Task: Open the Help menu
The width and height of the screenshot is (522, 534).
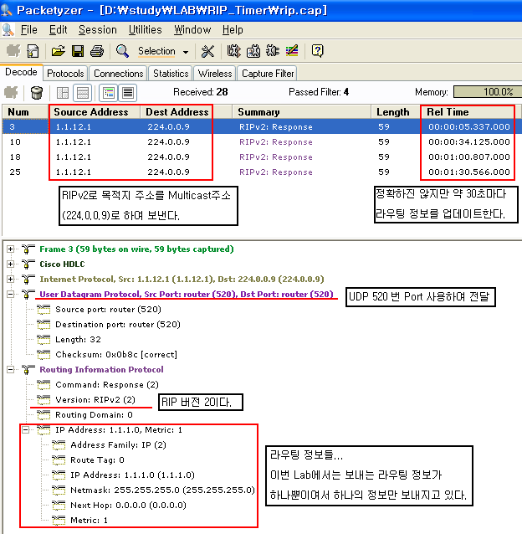Action: pos(233,30)
